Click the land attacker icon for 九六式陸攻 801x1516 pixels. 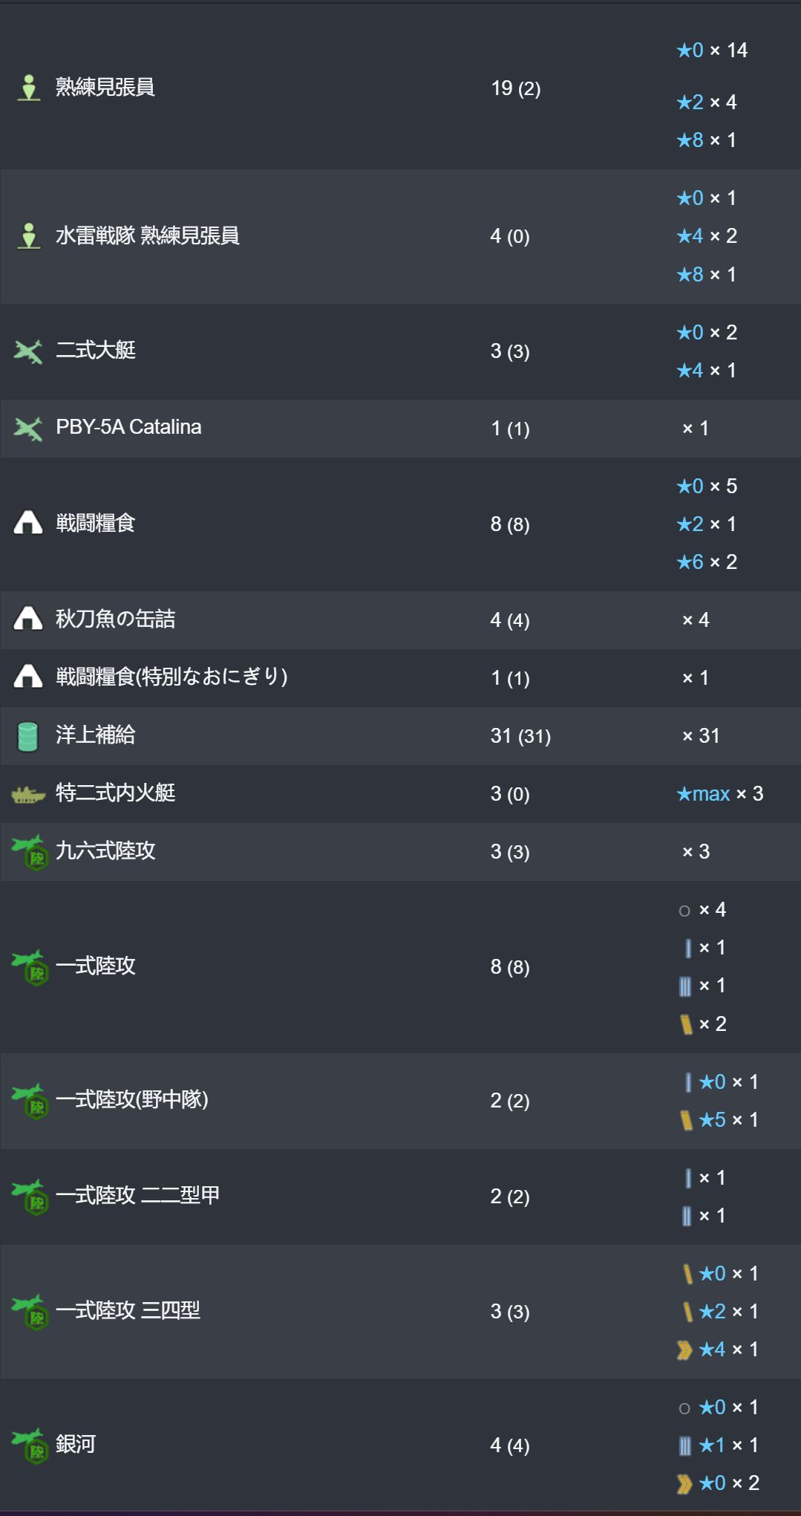[30, 852]
